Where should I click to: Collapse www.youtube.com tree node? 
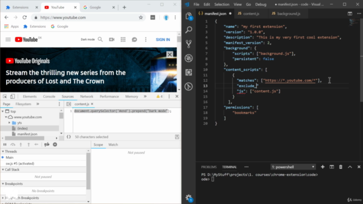click(x=6, y=117)
